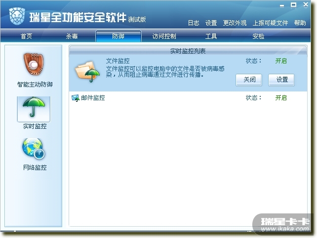
Task: Click the 实时监控 sidebar label
Action: coord(35,126)
